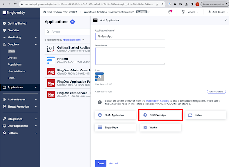Choose OIDC Web App type
Image resolution: width=229 pixels, height=167 pixels.
click(161, 115)
